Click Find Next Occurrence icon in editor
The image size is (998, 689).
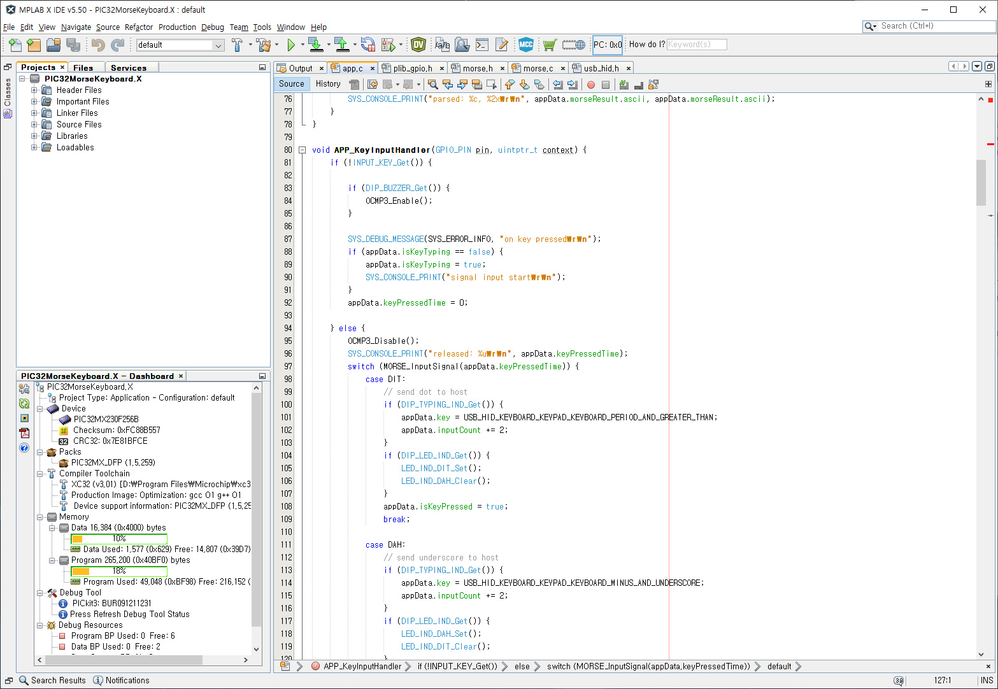pos(462,84)
